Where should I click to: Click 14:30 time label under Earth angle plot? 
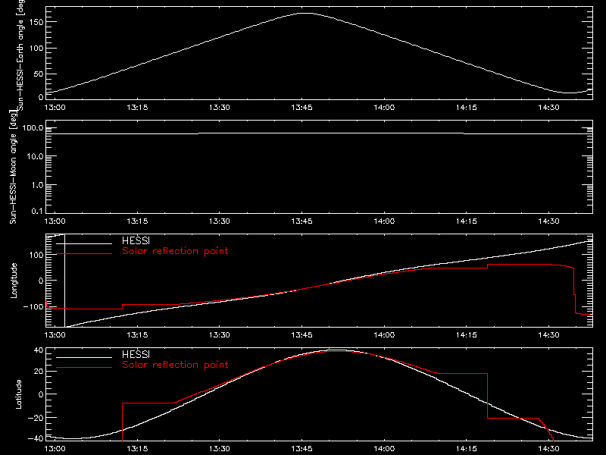548,107
